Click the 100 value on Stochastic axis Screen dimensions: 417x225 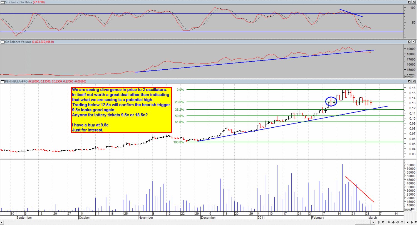pos(413,8)
